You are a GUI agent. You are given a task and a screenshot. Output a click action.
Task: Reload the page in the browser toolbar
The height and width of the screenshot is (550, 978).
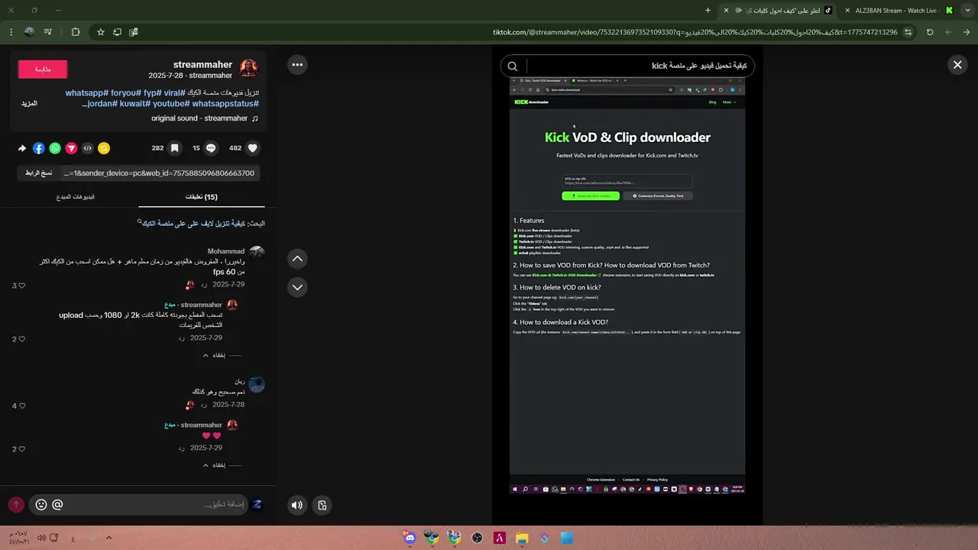(930, 32)
